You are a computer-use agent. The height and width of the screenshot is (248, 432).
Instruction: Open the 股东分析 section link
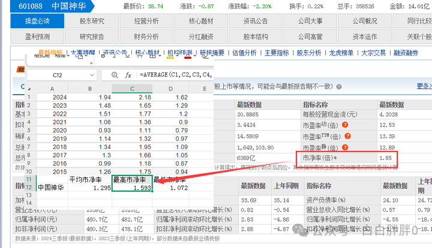(309, 53)
